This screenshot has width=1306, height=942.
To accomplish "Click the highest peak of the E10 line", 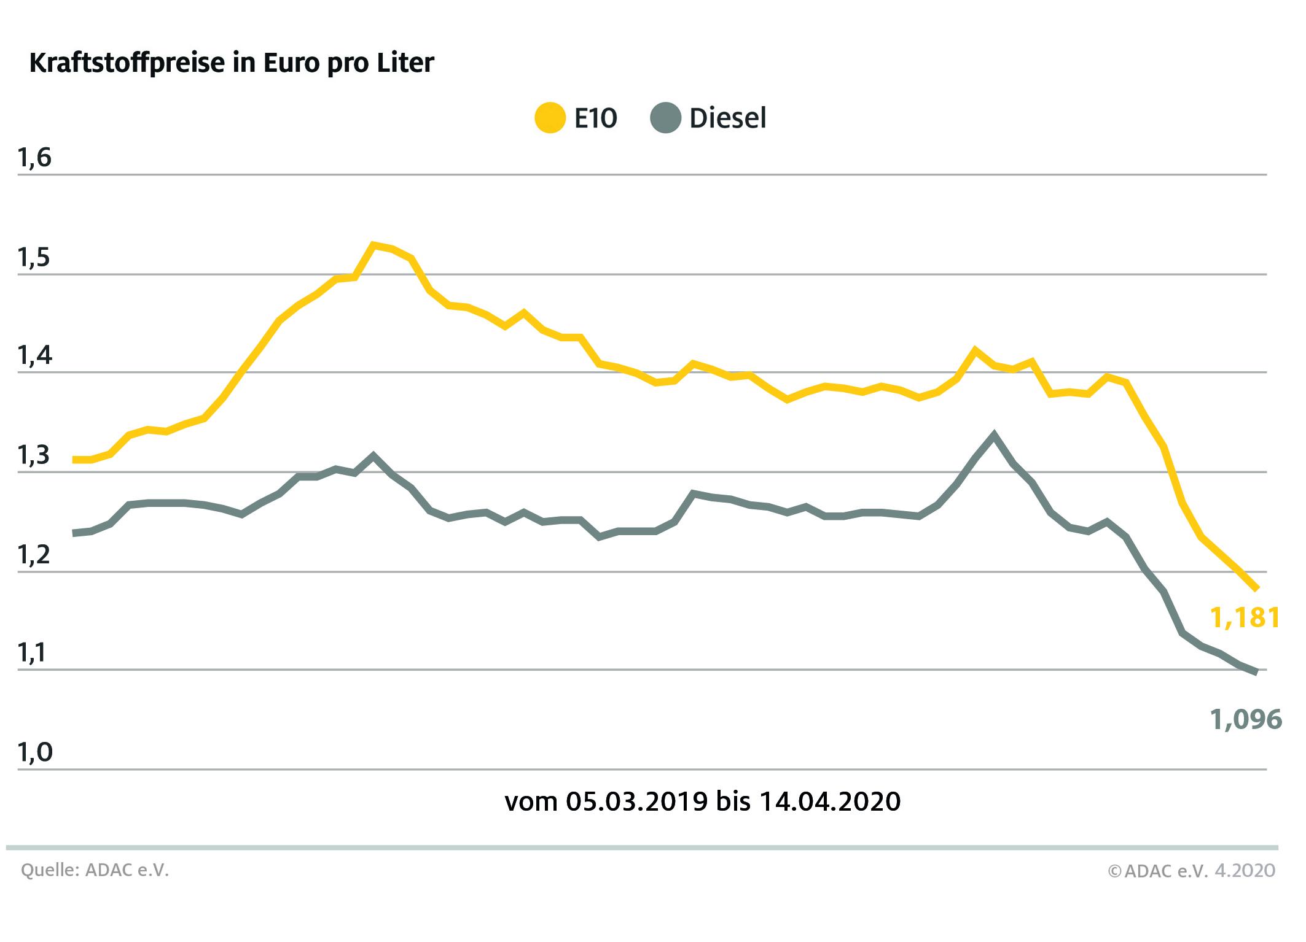I will pos(373,245).
